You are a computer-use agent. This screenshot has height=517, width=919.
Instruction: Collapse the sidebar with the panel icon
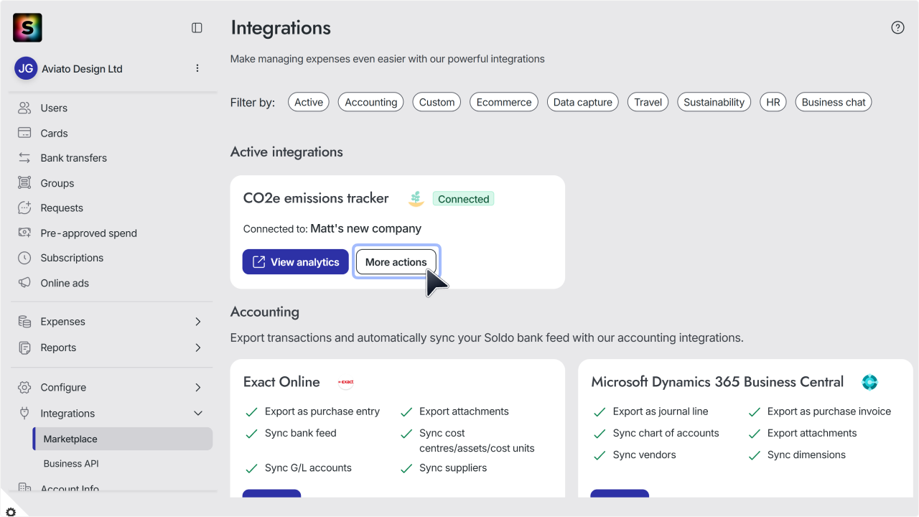point(197,28)
